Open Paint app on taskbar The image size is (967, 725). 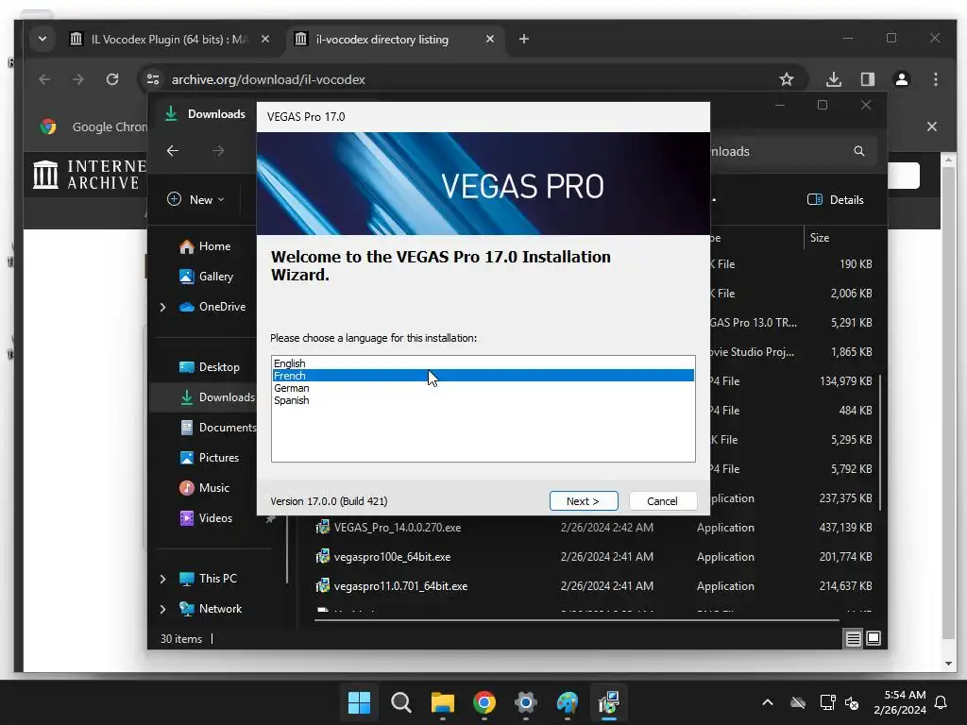[x=568, y=702]
